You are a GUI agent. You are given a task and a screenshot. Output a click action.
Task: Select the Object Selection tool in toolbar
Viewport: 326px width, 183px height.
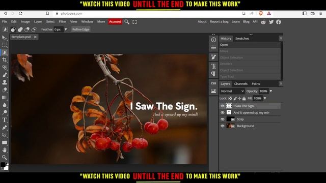[5, 52]
